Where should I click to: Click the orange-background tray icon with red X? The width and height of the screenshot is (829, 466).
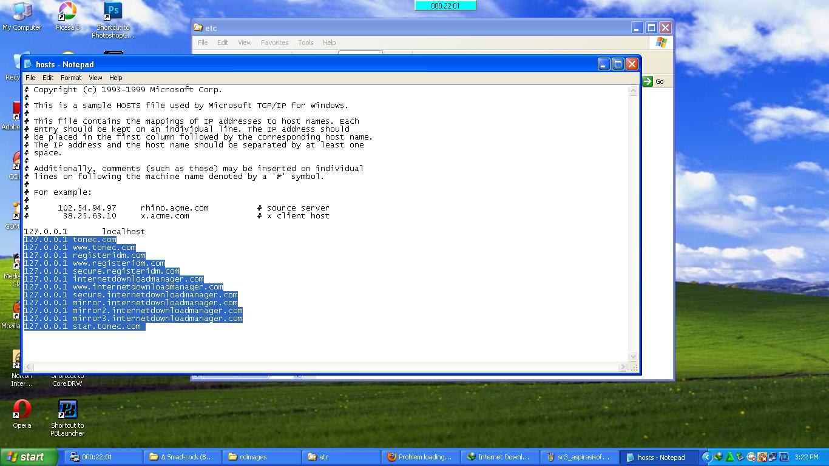click(x=762, y=457)
